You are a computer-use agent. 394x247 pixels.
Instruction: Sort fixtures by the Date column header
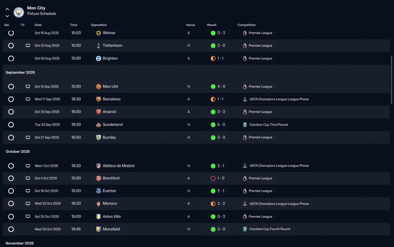pos(38,25)
